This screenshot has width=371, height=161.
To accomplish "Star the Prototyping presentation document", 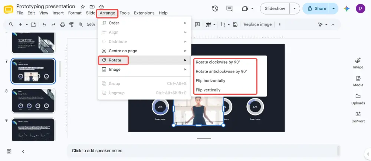I will point(83,7).
